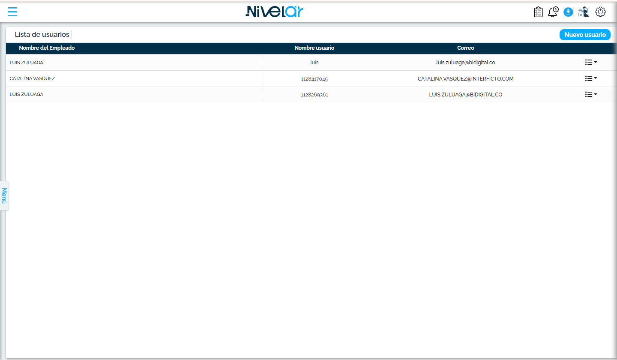617x360 pixels.
Task: Click the Nivelar logo
Action: [x=274, y=12]
